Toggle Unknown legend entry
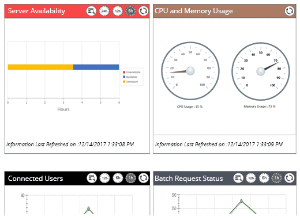 coord(130,82)
